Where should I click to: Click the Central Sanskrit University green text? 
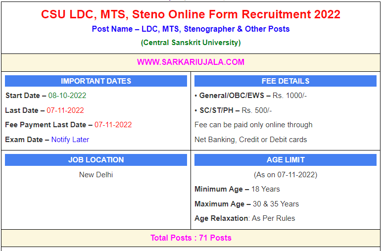point(191,43)
